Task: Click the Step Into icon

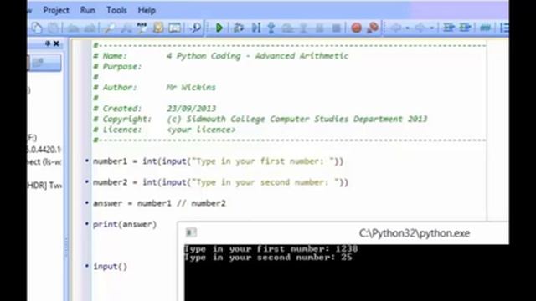Action: click(x=271, y=28)
